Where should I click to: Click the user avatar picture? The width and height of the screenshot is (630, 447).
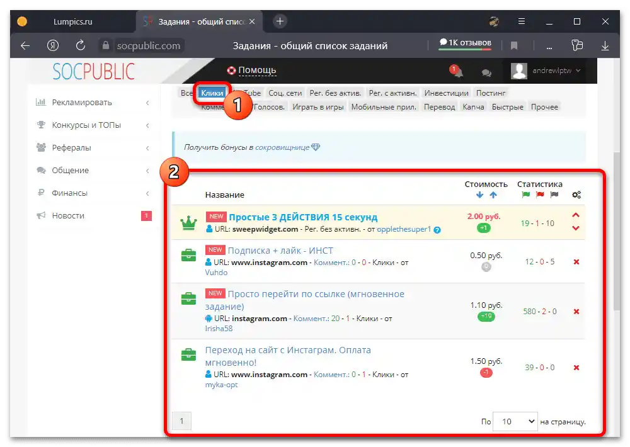518,71
